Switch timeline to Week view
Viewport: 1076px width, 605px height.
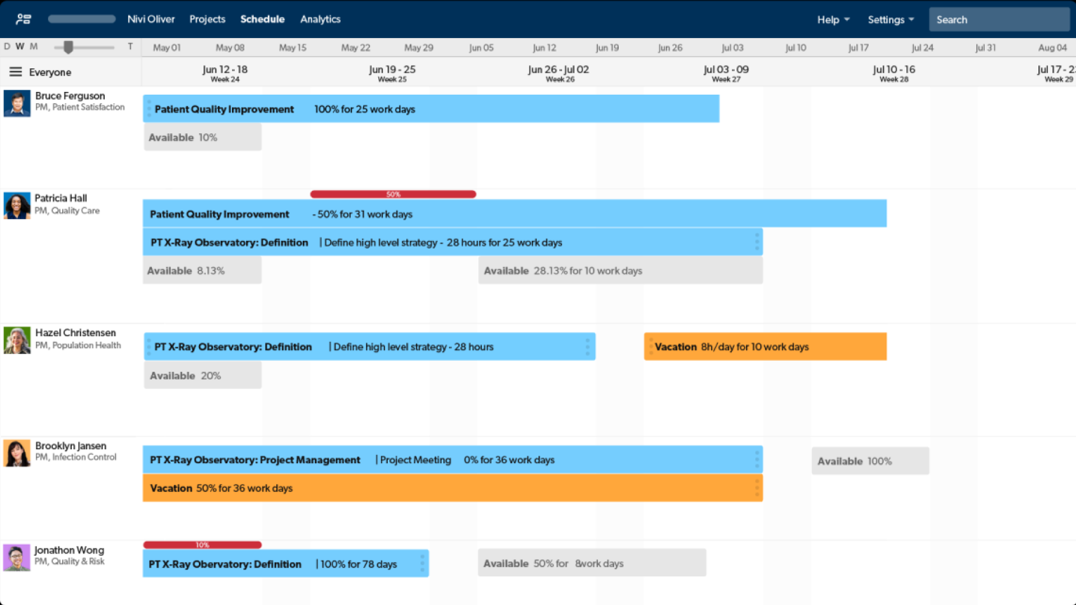[20, 46]
